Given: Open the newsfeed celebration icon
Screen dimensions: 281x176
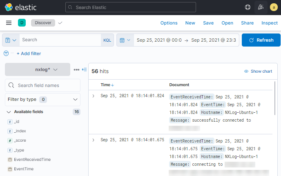Looking at the screenshot, I should tap(261, 7).
